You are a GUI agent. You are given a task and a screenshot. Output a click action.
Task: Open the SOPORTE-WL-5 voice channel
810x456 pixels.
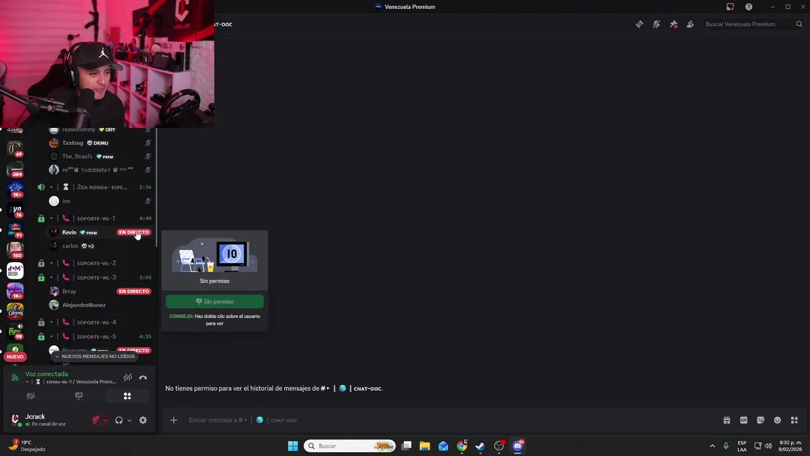click(95, 337)
